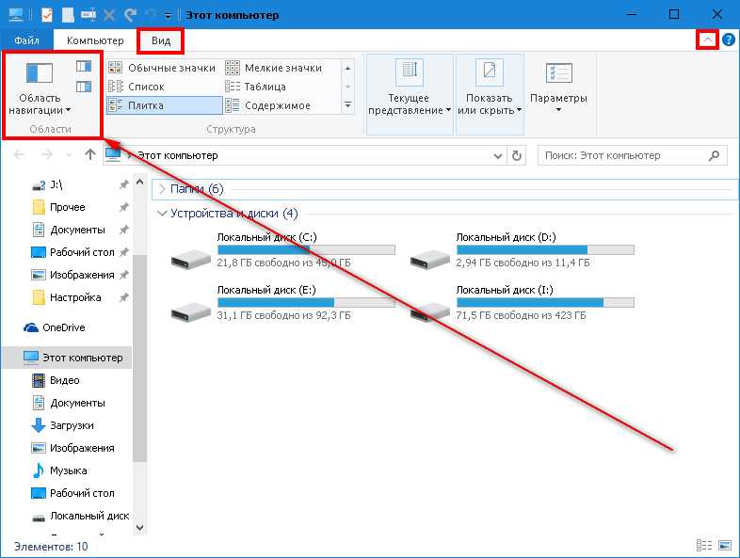Open Загрузки in navigation pane

[x=72, y=426]
